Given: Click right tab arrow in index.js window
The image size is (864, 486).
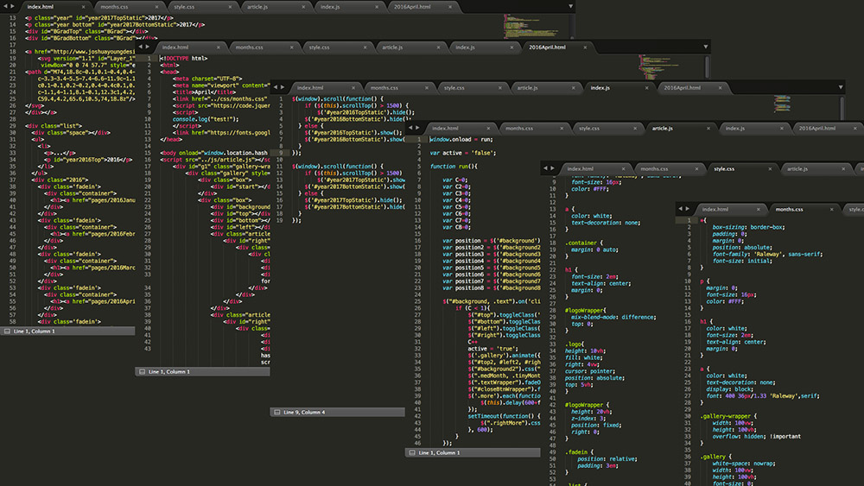Looking at the screenshot, I should [x=283, y=87].
